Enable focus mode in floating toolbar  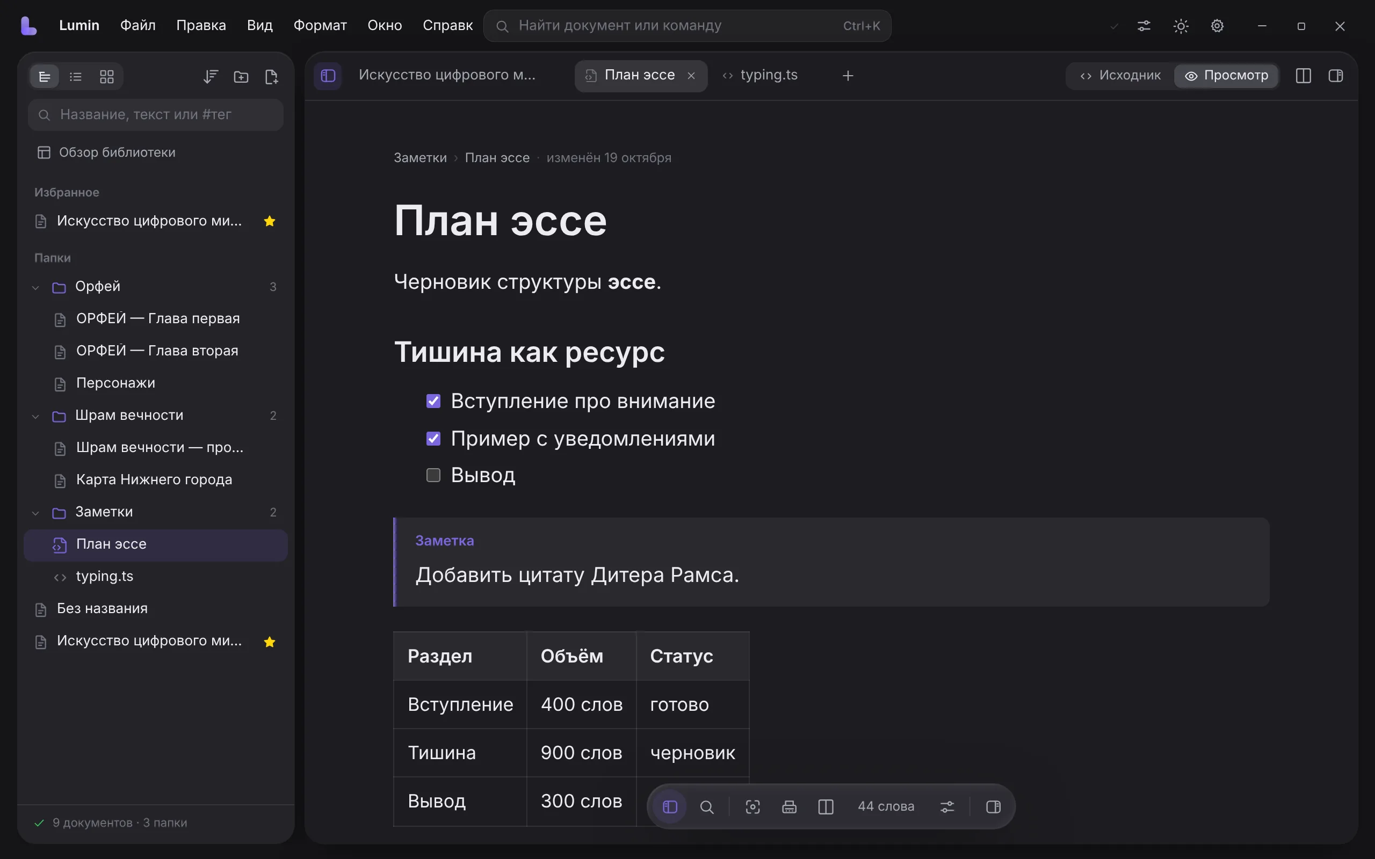(753, 807)
